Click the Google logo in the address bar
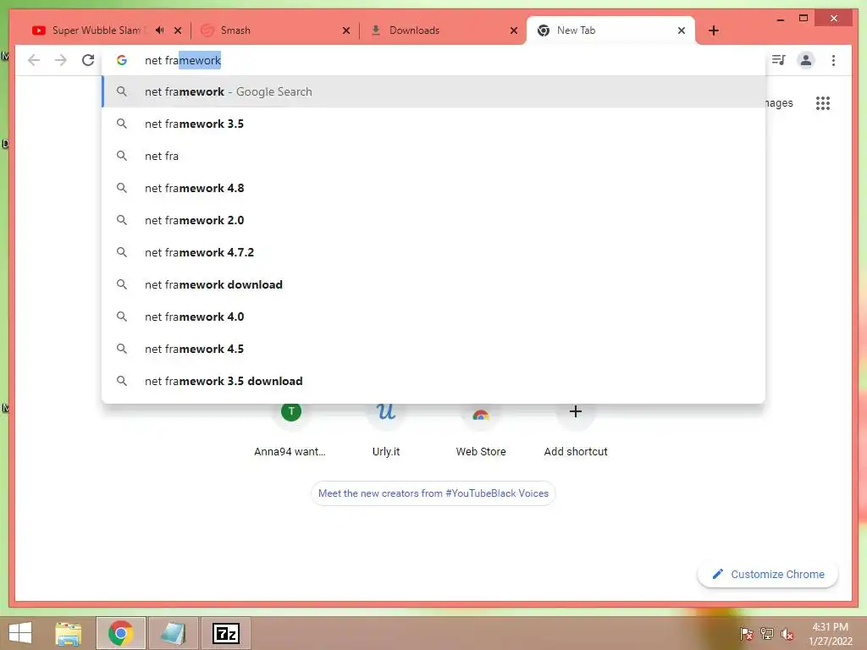The image size is (867, 650). point(122,60)
